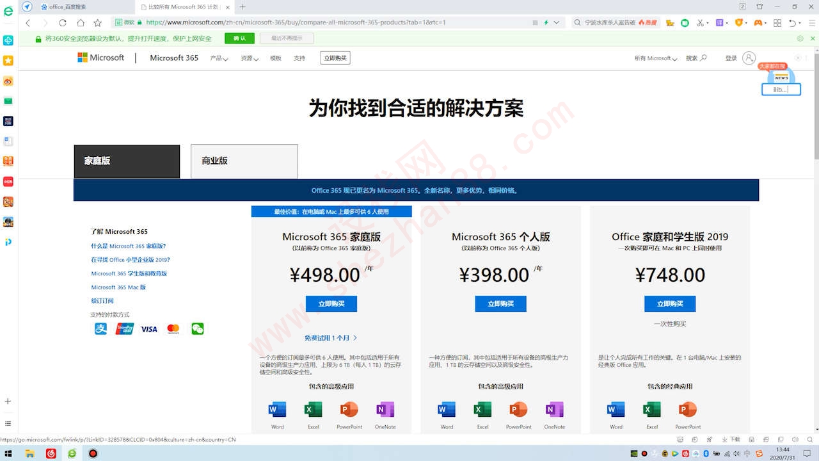Screen dimensions: 819x461
Task: Click the PowerPoint icon under Office 家庭和学生版 2019
Action: tap(688, 409)
